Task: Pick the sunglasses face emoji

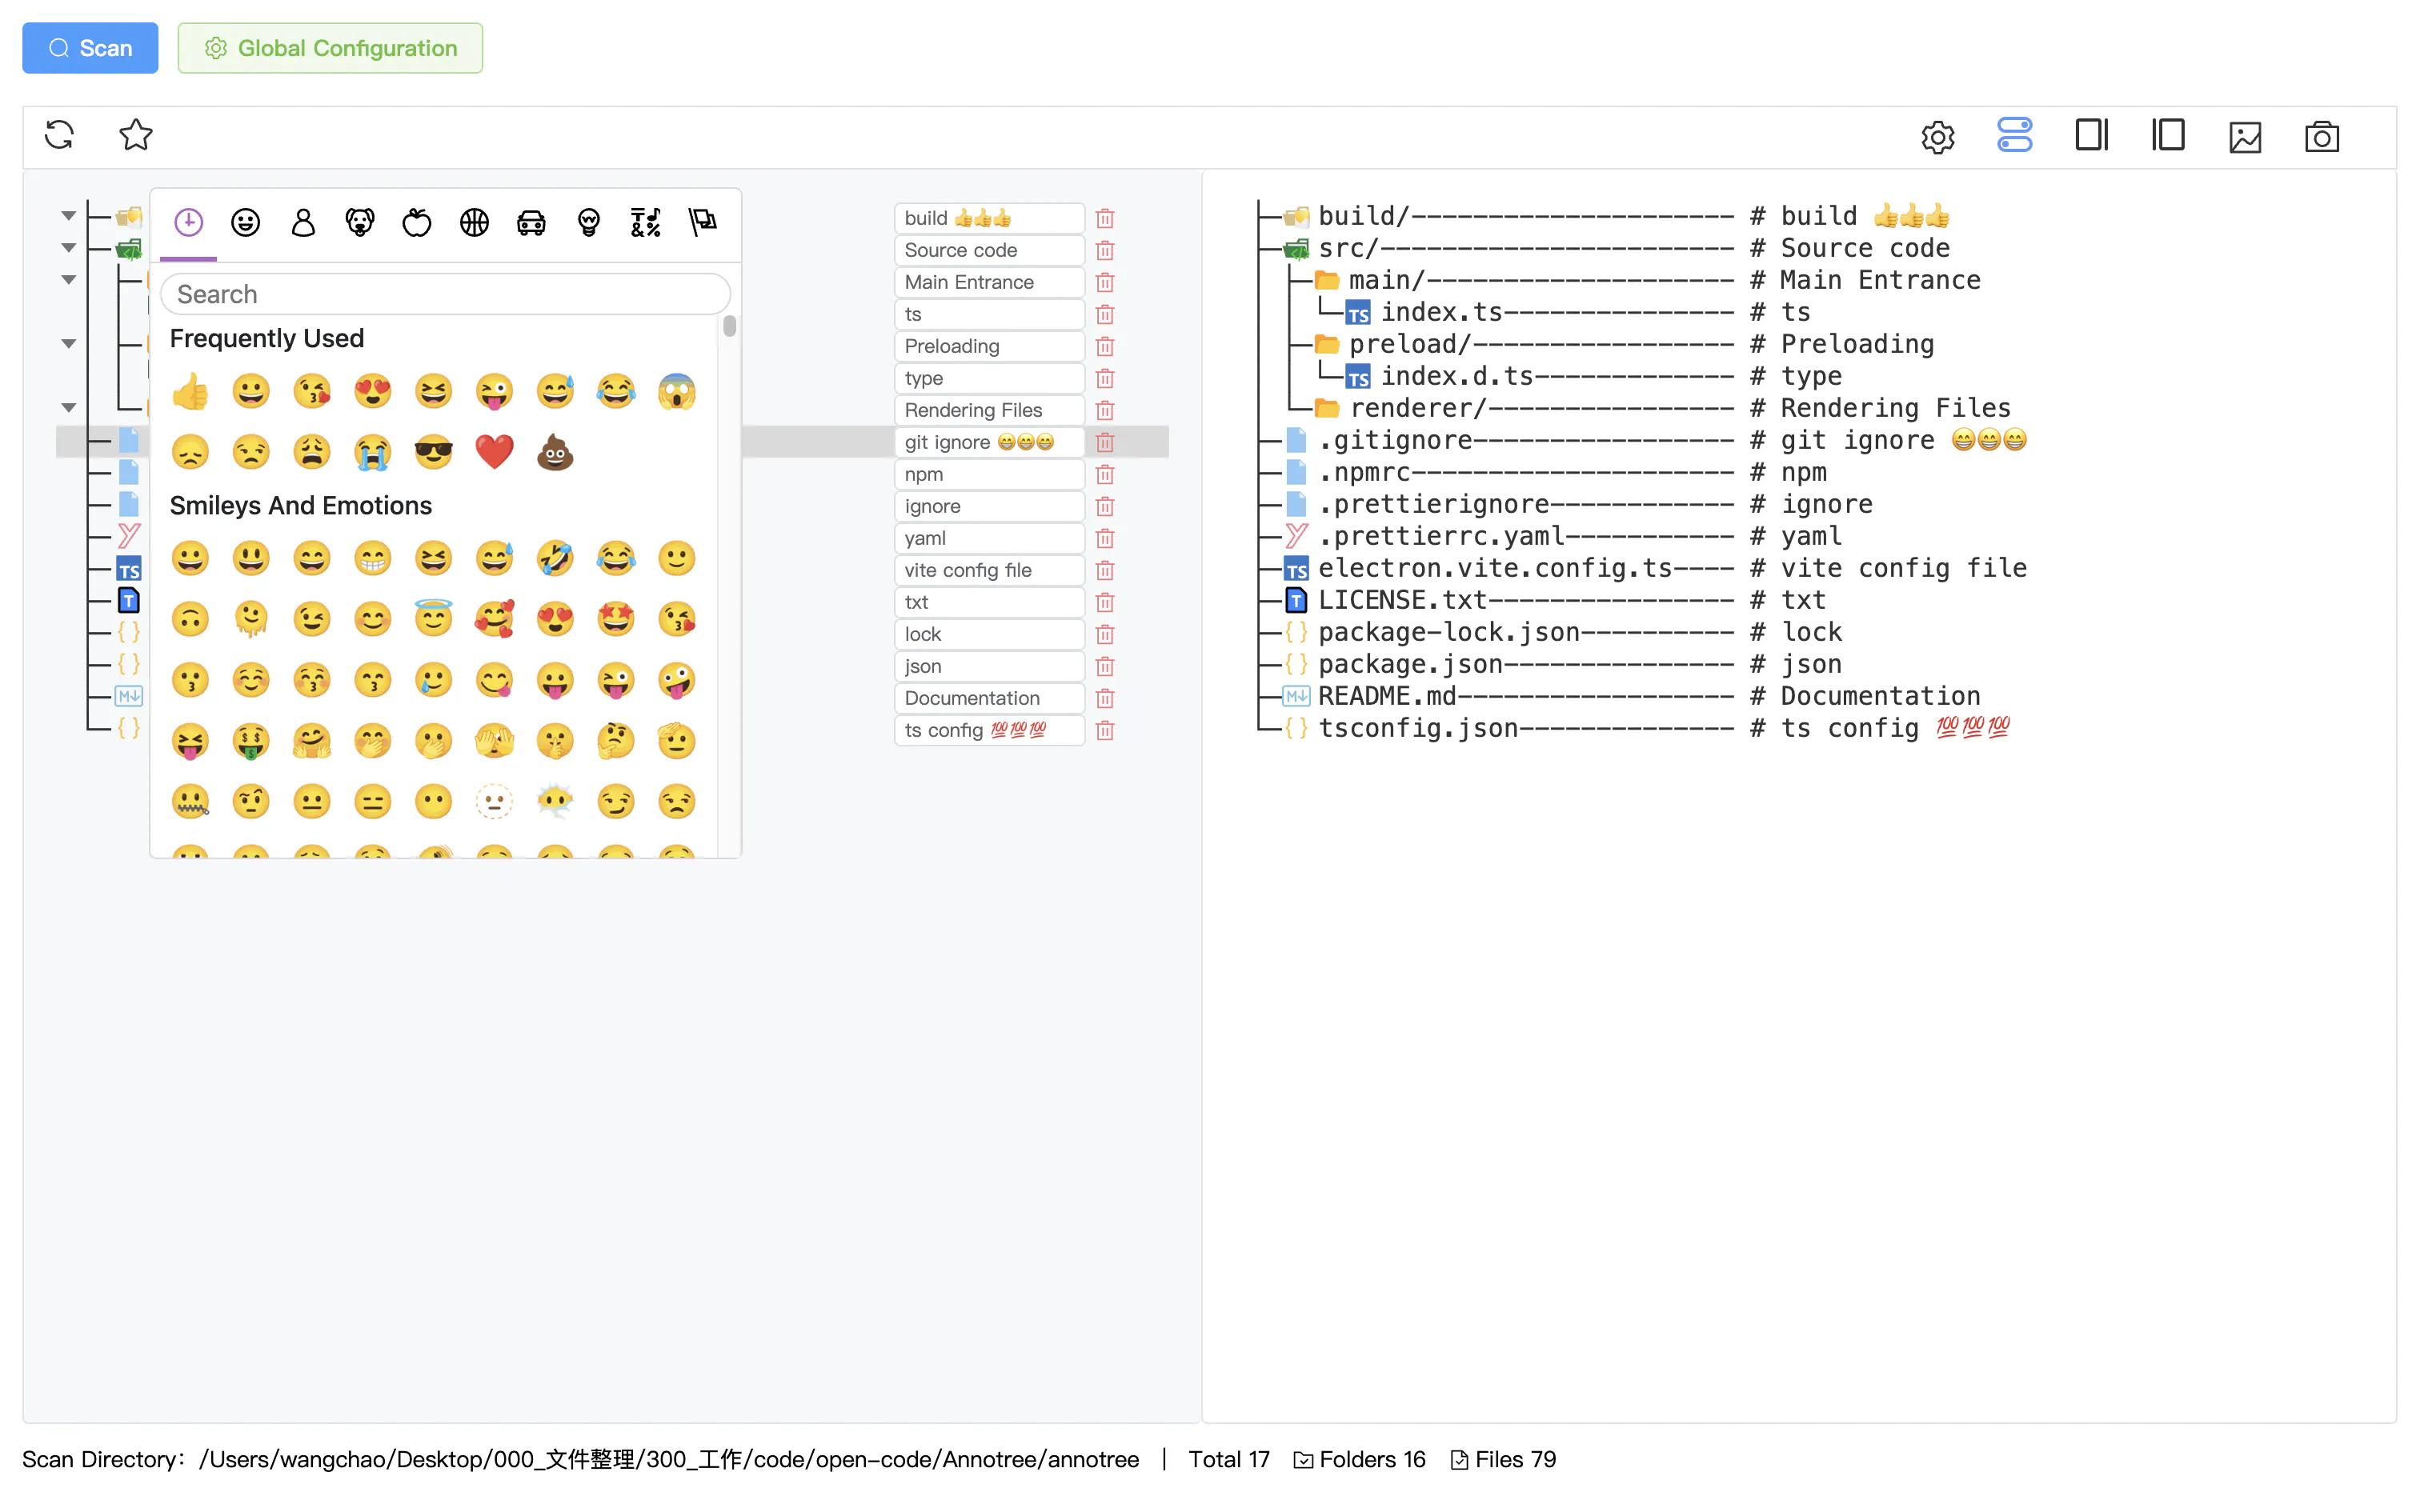Action: 433,452
